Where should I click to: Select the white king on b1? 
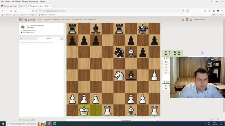[84, 110]
